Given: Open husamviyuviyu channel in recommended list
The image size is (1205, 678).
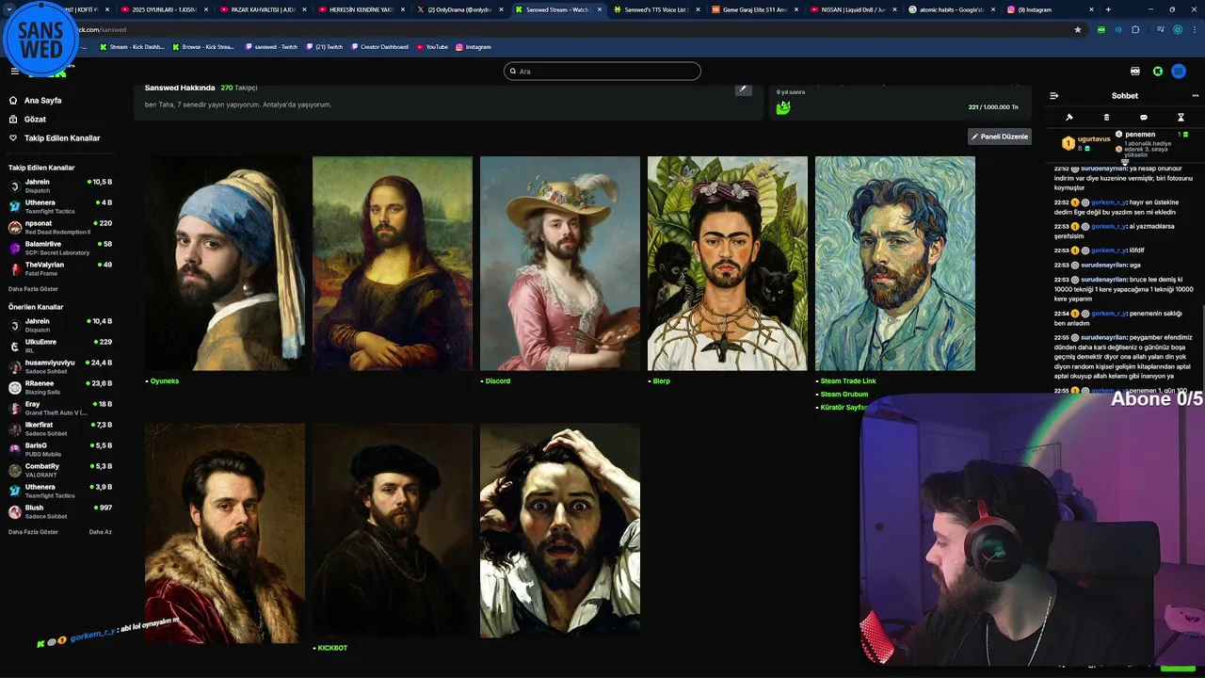Looking at the screenshot, I should click(60, 366).
